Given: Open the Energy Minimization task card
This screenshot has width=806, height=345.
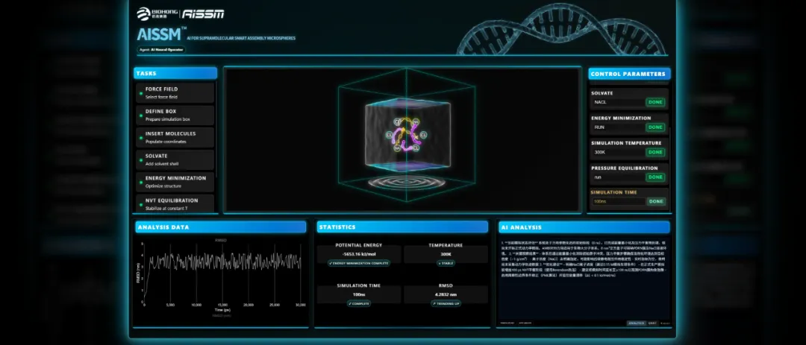Looking at the screenshot, I should pyautogui.click(x=175, y=182).
